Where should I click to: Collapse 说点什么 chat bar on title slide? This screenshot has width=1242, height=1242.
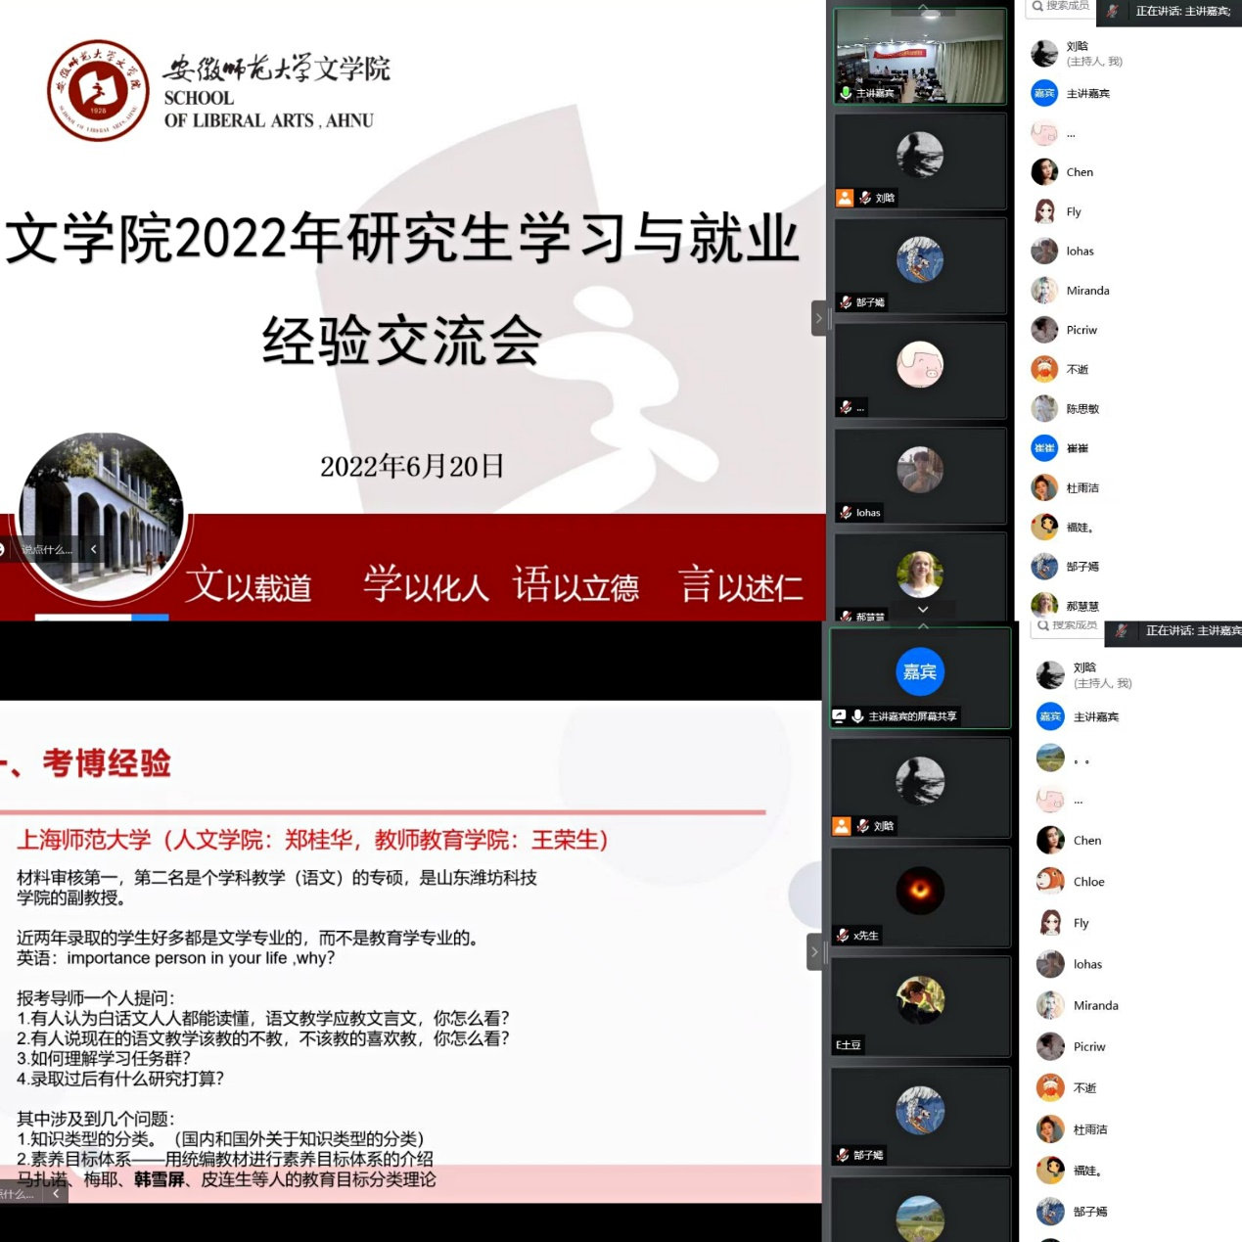(94, 550)
